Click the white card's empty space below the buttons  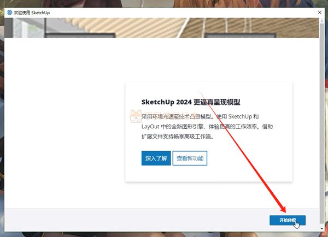[x=209, y=174]
